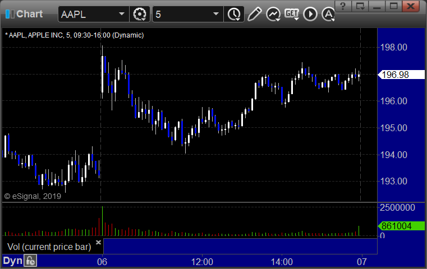Start bar replay with play icon
This screenshot has width=427, height=269.
310,14
